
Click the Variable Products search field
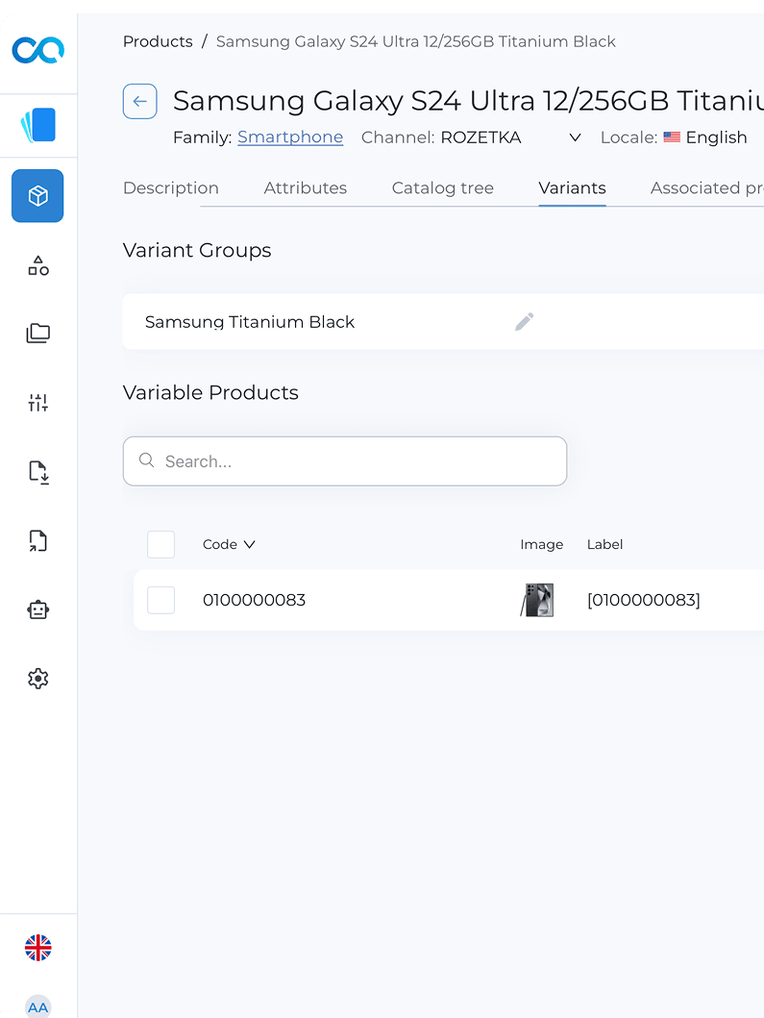(345, 461)
